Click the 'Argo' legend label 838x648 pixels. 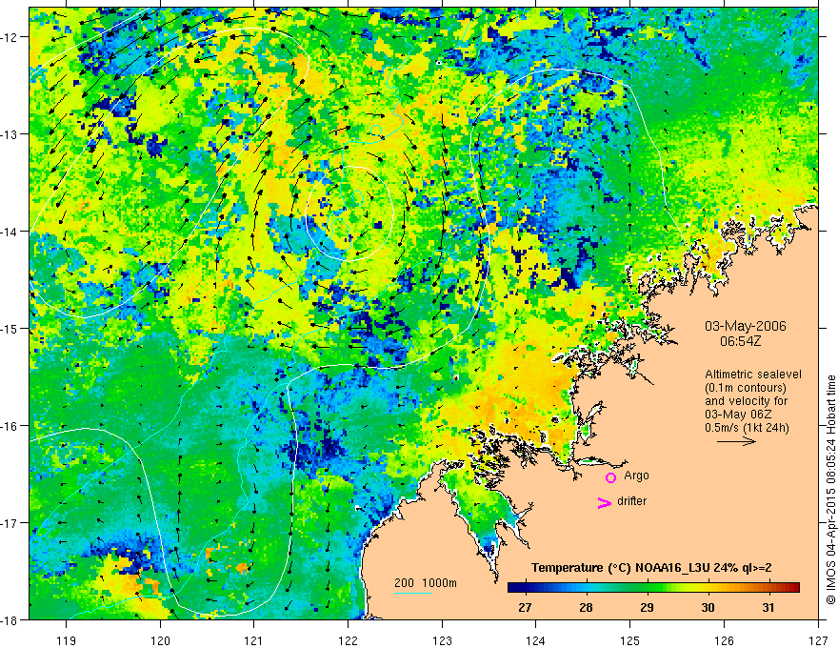point(636,476)
